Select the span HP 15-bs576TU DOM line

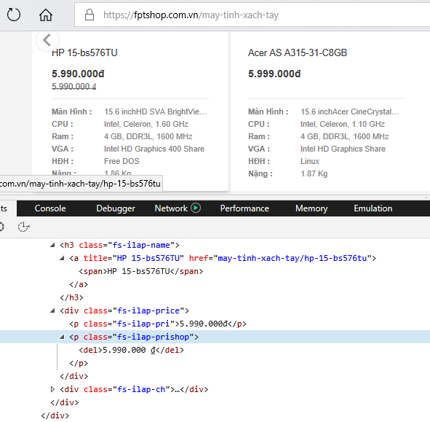(141, 271)
